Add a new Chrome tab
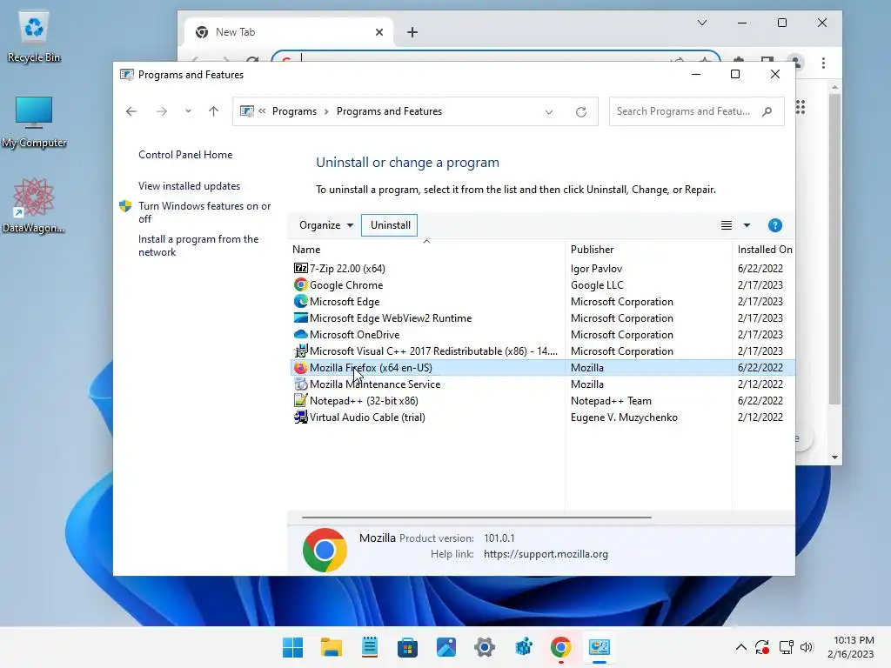 pyautogui.click(x=412, y=32)
